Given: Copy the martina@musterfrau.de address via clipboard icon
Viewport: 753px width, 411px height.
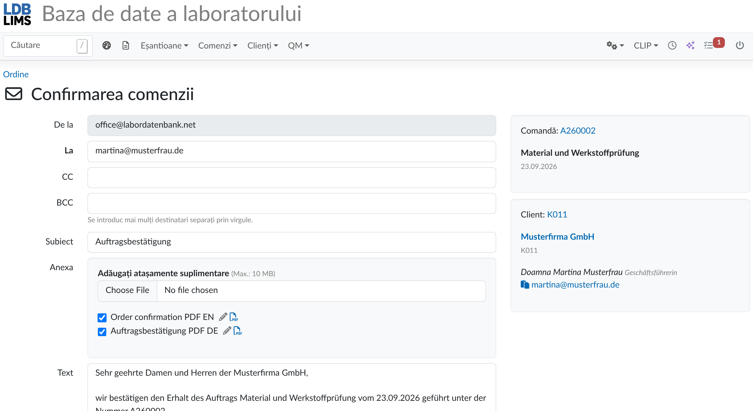Looking at the screenshot, I should coord(525,285).
